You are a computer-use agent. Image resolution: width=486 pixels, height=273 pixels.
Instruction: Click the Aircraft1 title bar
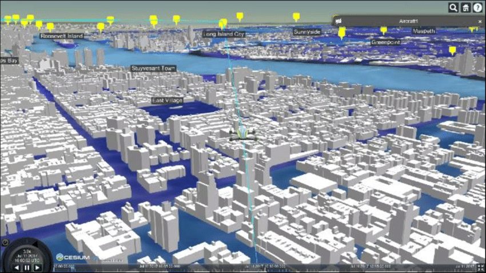(409, 21)
